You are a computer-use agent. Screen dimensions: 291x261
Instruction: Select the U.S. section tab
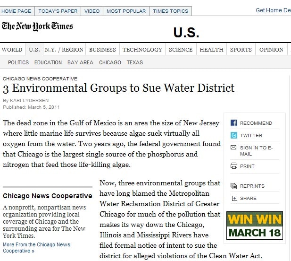[x=34, y=50]
